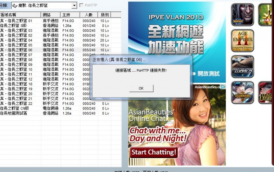Sort list by 人數 column header
The width and height of the screenshot is (274, 172).
click(x=88, y=15)
